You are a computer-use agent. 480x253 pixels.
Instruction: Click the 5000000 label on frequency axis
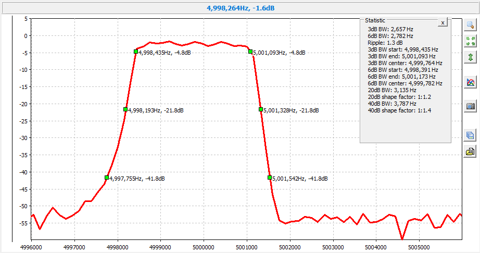pyautogui.click(x=203, y=247)
